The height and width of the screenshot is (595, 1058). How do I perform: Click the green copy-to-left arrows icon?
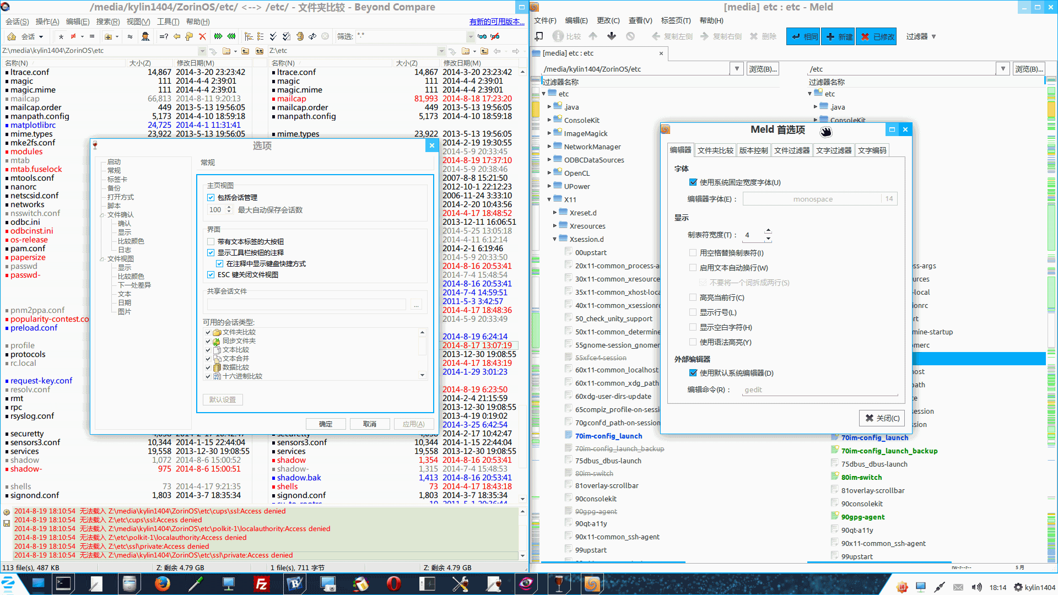pos(231,36)
